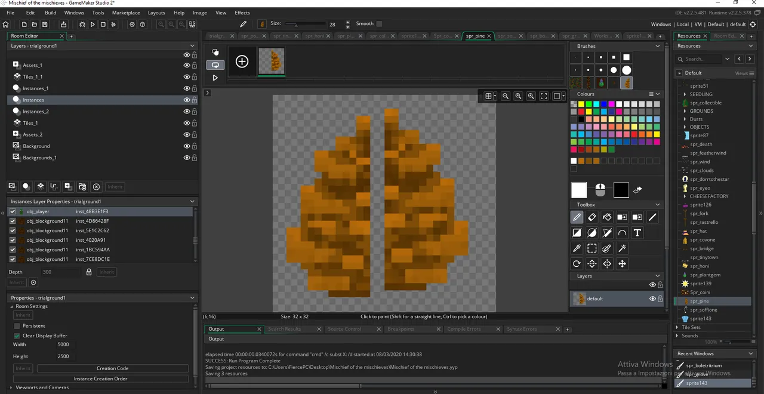Image resolution: width=764 pixels, height=394 pixels.
Task: Run the game with the Play icon
Action: pyautogui.click(x=93, y=24)
